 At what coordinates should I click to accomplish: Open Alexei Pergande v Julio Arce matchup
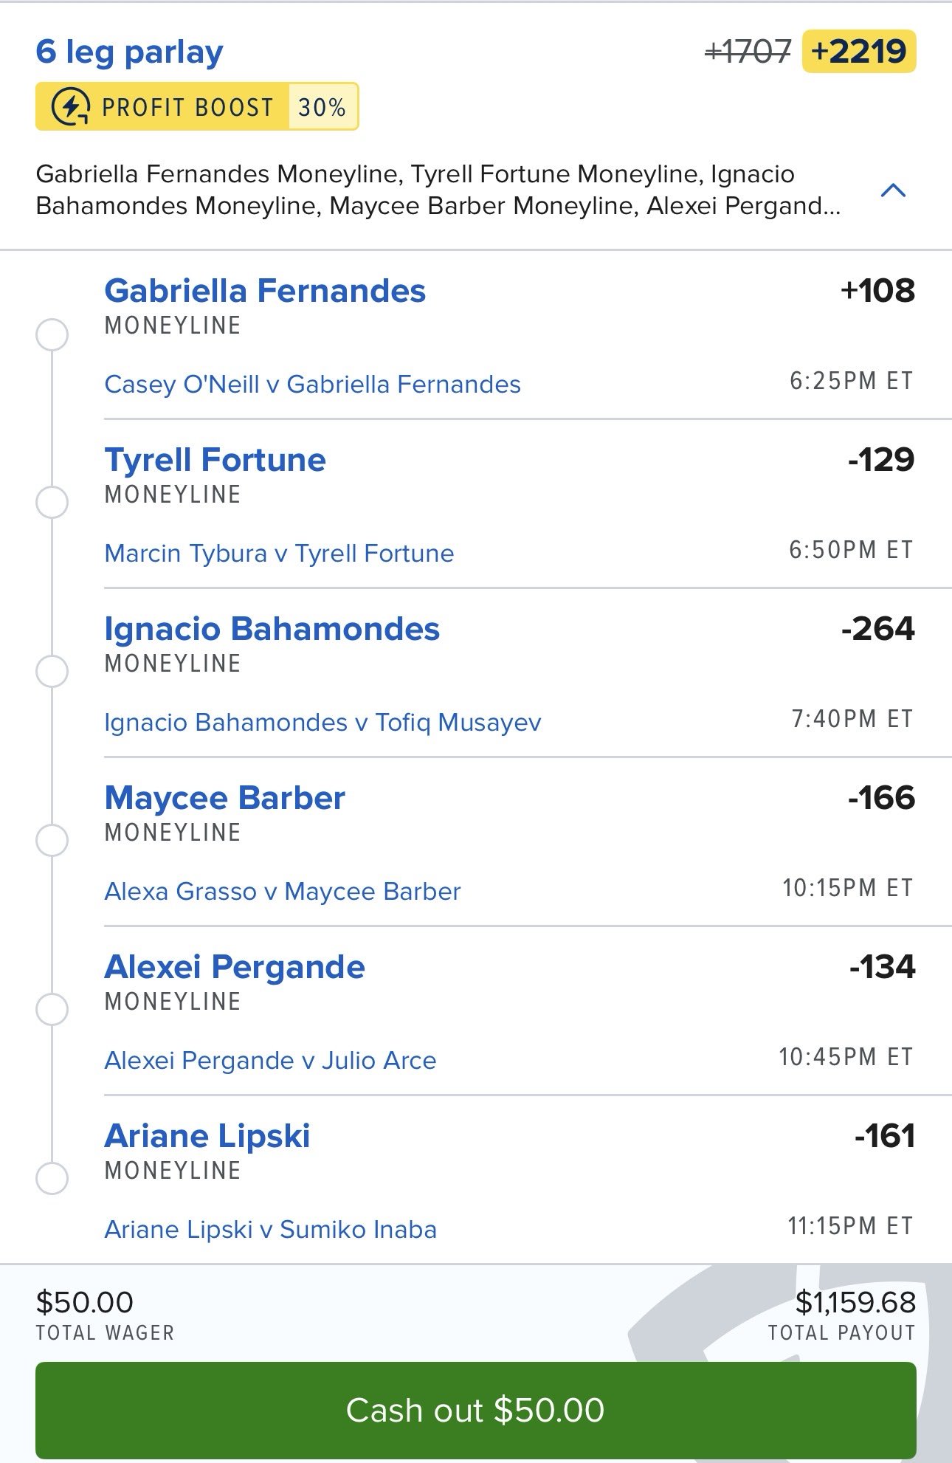pos(270,1061)
